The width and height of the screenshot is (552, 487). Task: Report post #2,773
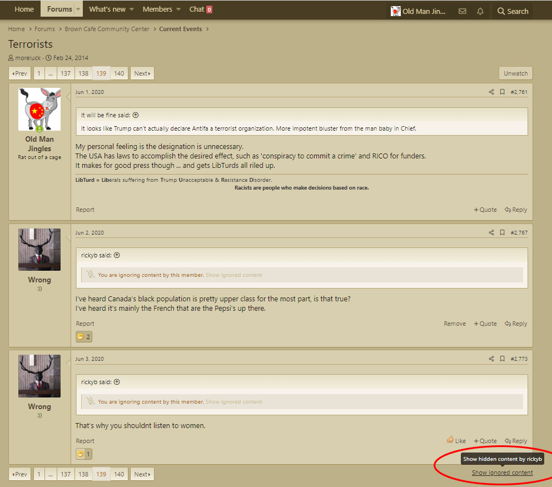click(x=85, y=441)
